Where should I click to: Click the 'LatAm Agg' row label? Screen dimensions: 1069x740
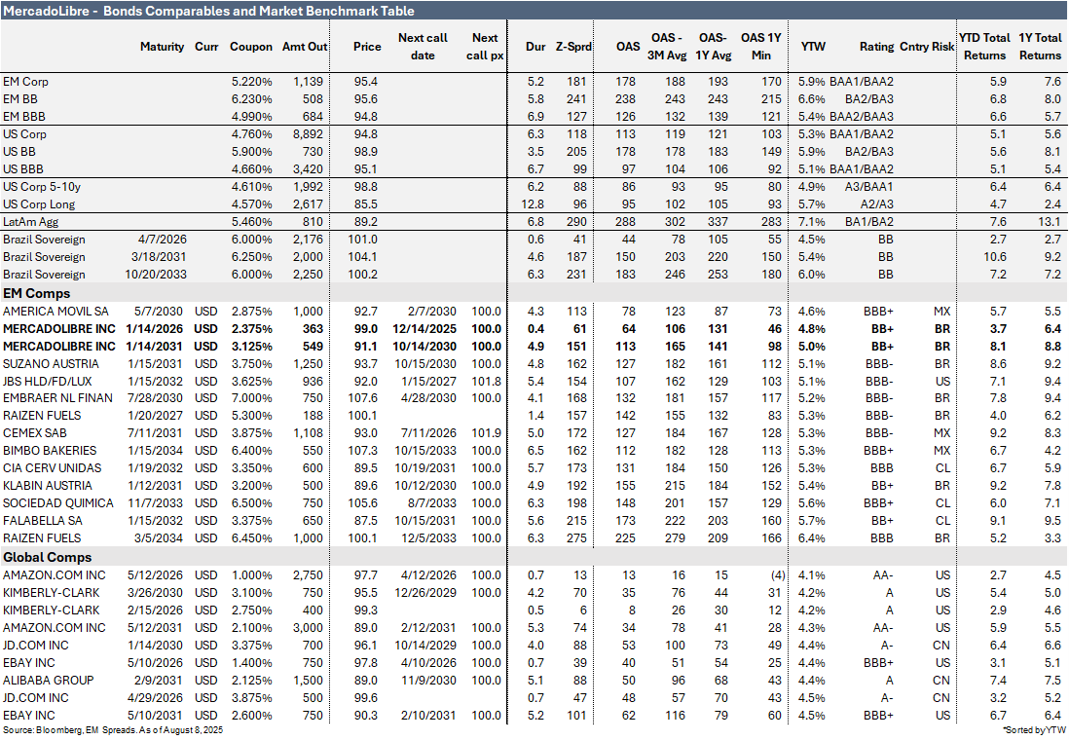coord(31,222)
